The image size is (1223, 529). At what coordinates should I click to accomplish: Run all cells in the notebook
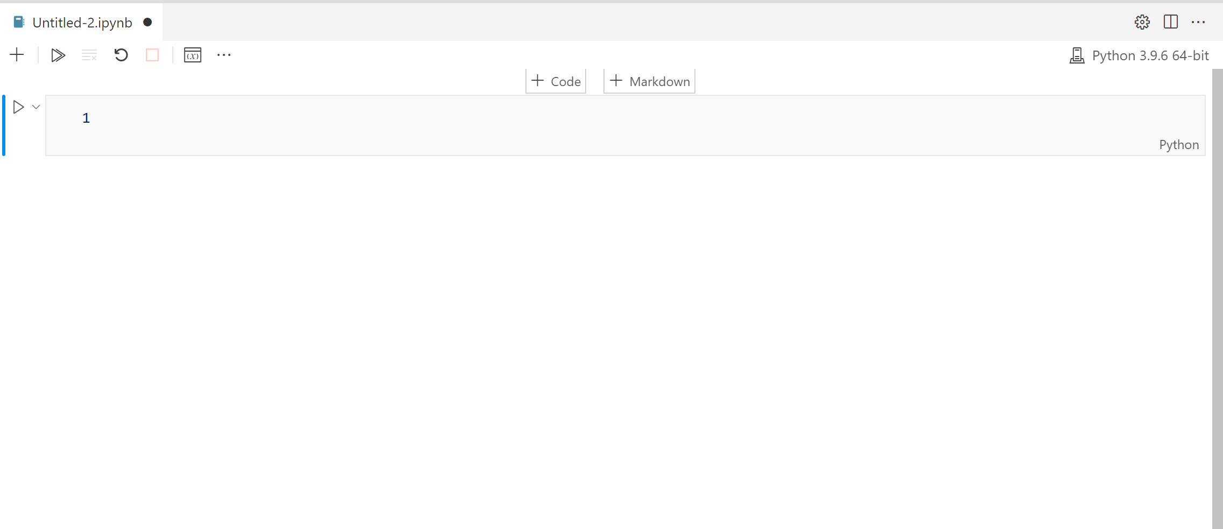(58, 55)
